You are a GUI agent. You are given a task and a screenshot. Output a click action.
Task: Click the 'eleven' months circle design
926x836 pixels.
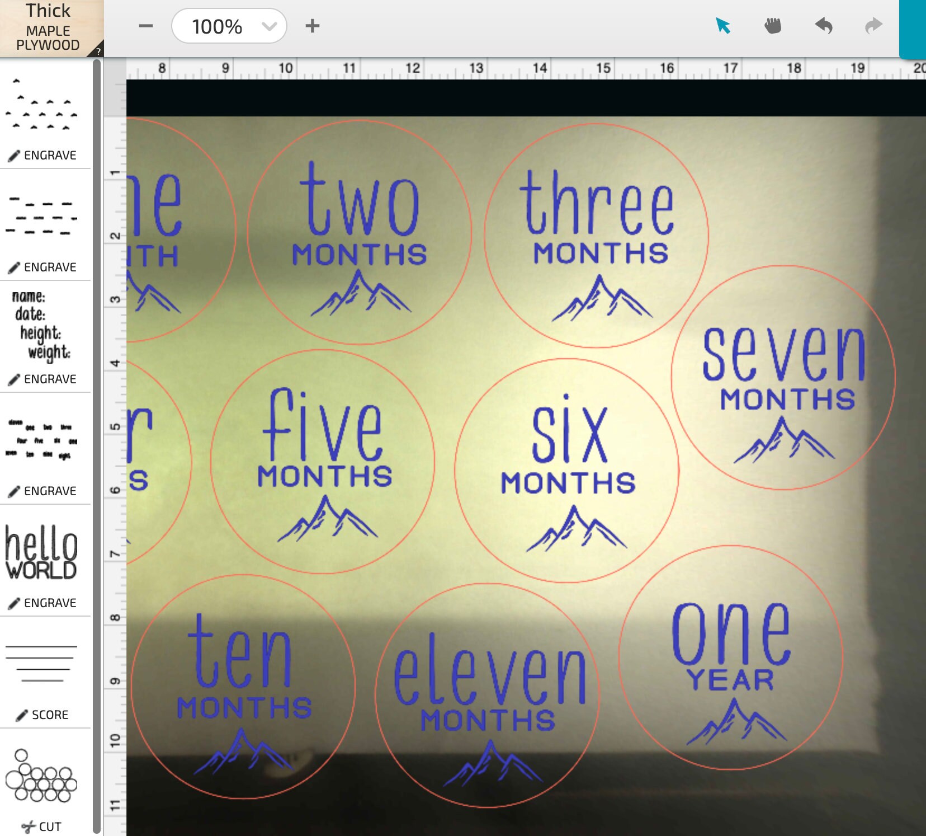(487, 695)
